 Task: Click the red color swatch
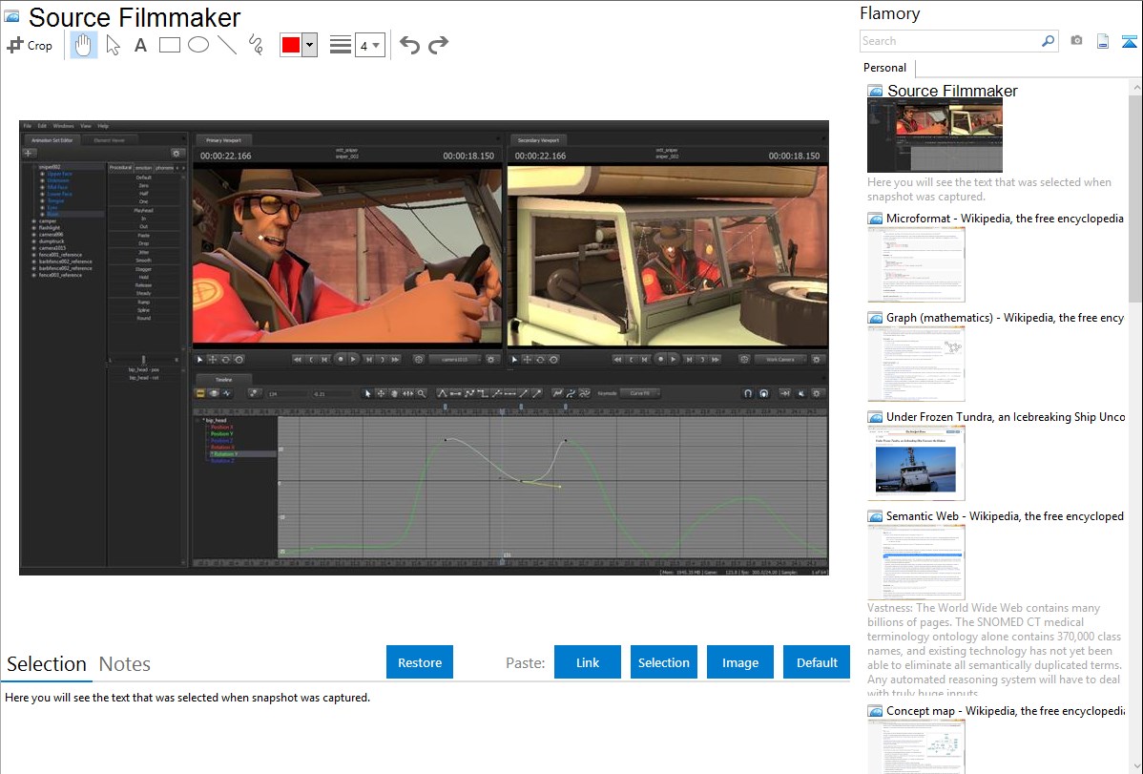291,45
